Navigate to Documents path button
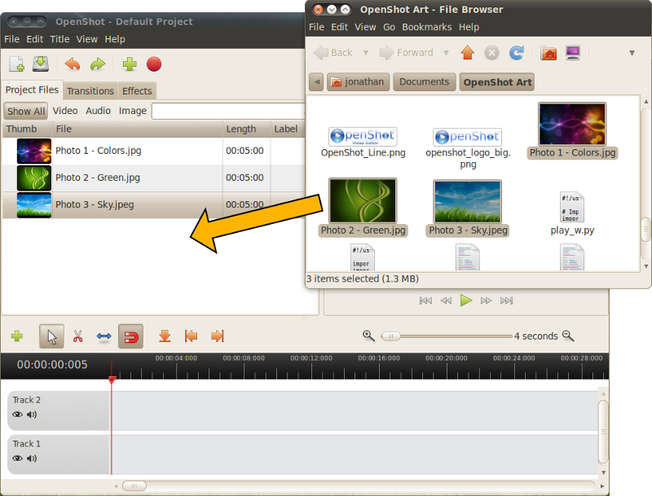The height and width of the screenshot is (496, 652). pos(424,81)
